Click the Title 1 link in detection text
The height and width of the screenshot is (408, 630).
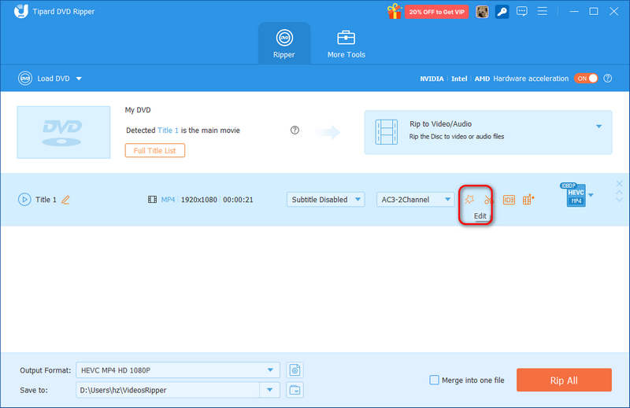[x=168, y=130]
